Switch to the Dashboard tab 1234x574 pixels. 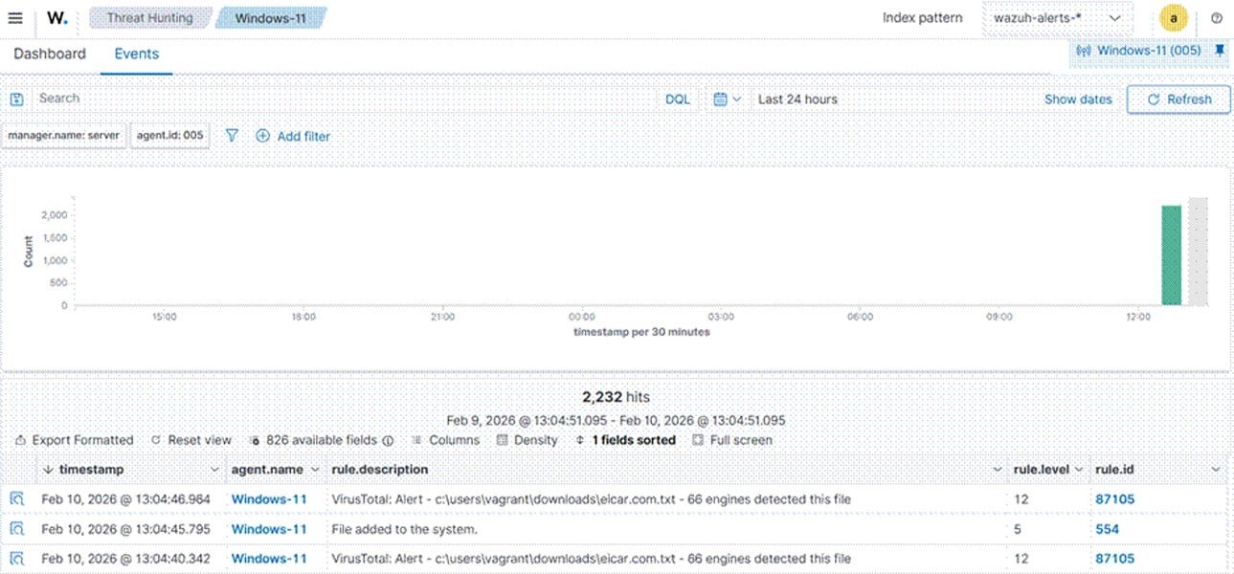tap(49, 54)
